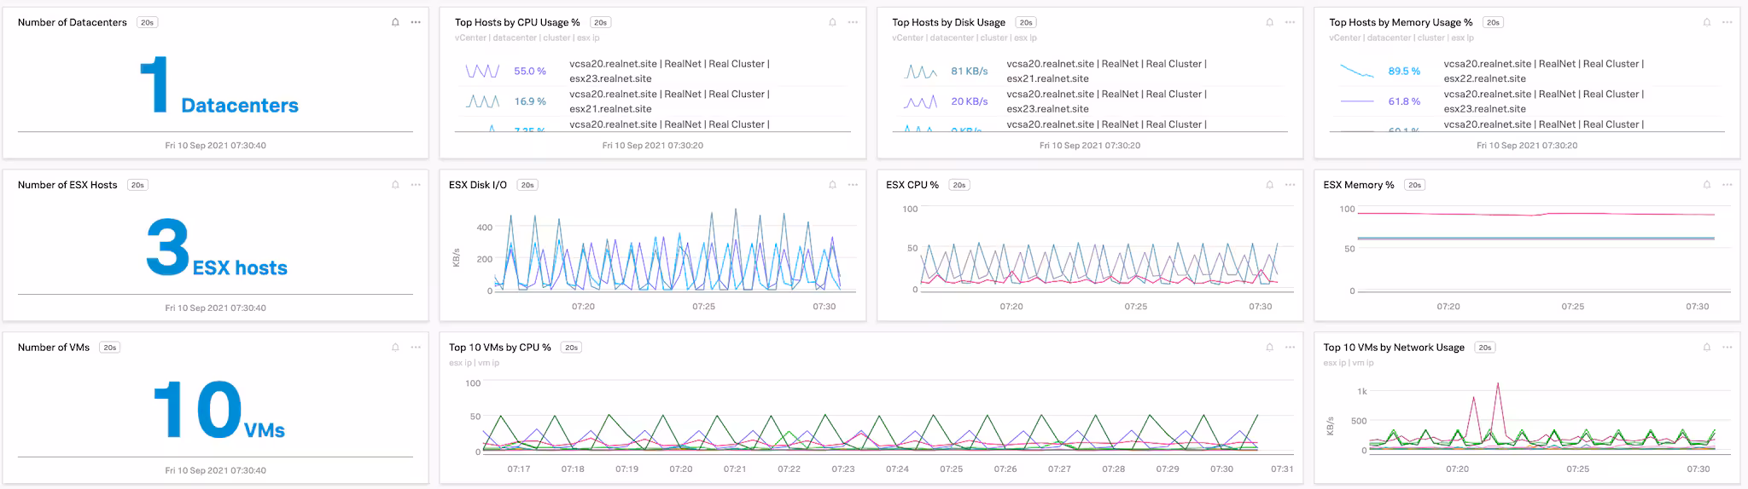Click the bell icon on Top Hosts by Memory Usage %
The height and width of the screenshot is (489, 1748).
tap(1706, 22)
